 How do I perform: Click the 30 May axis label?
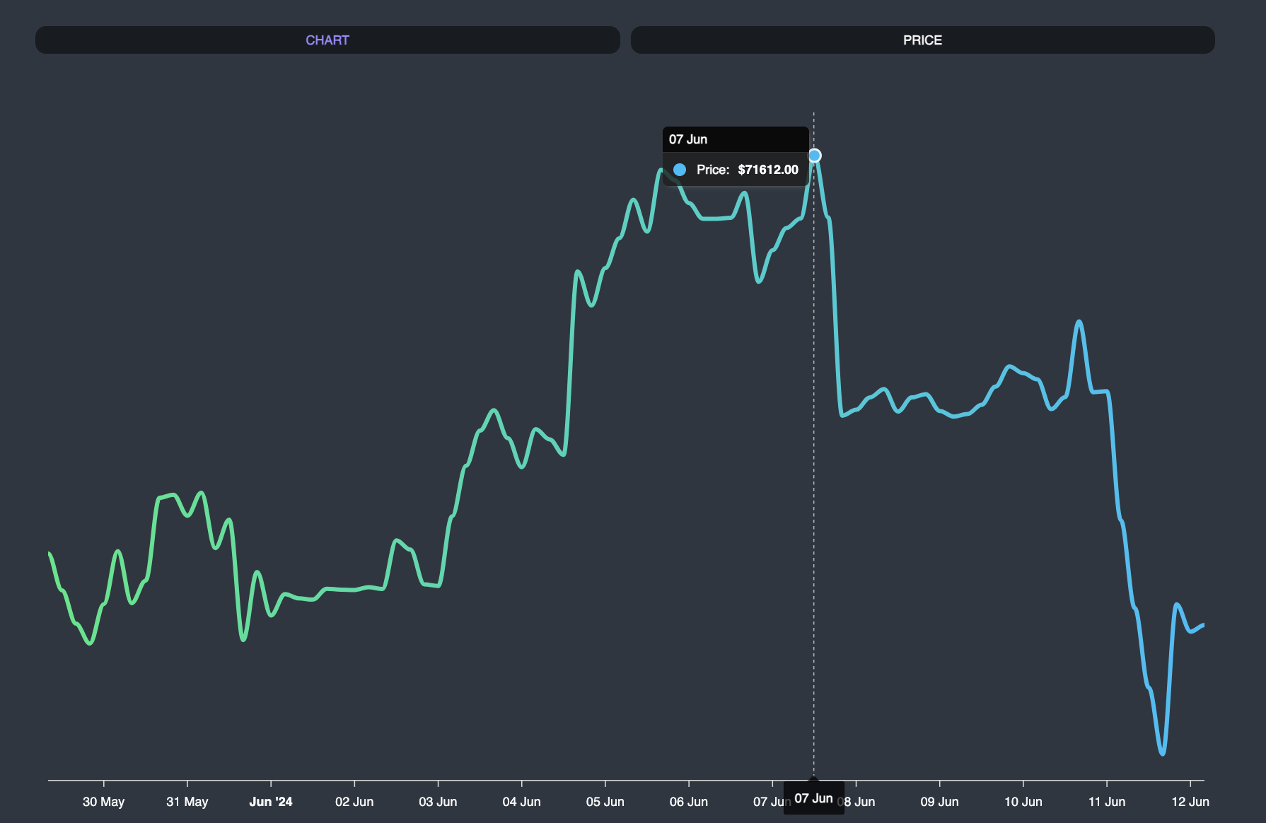[103, 802]
